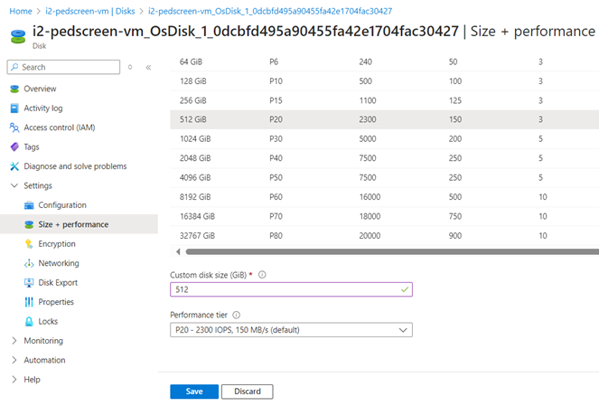Expand the Automation section
Screen dimensions: 599x406
click(14, 360)
